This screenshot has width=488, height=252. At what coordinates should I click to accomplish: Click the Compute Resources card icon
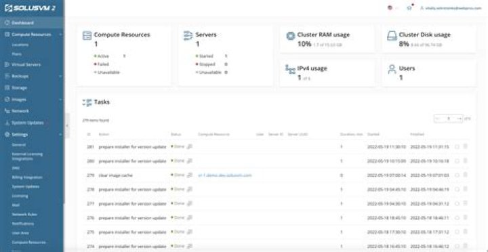[x=87, y=36]
